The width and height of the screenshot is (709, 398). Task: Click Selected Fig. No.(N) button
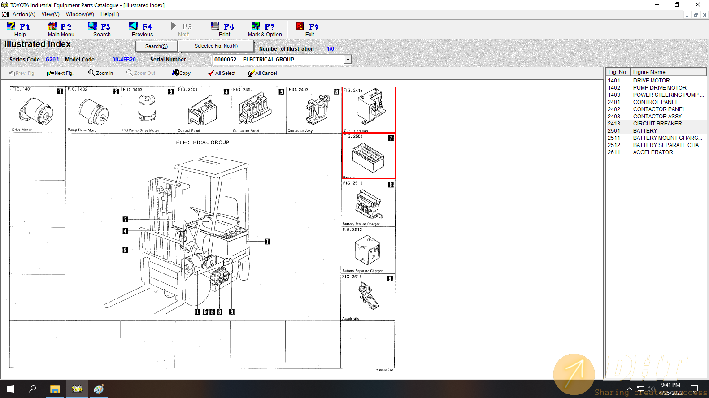tap(216, 46)
